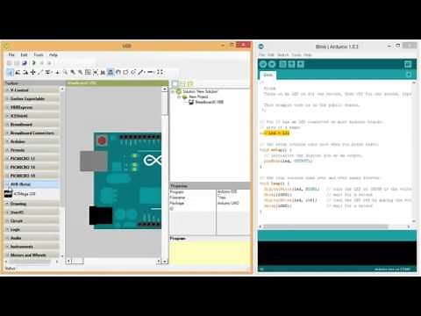
Task: Click the Arduino Uno board status text
Action: pyautogui.click(x=393, y=269)
